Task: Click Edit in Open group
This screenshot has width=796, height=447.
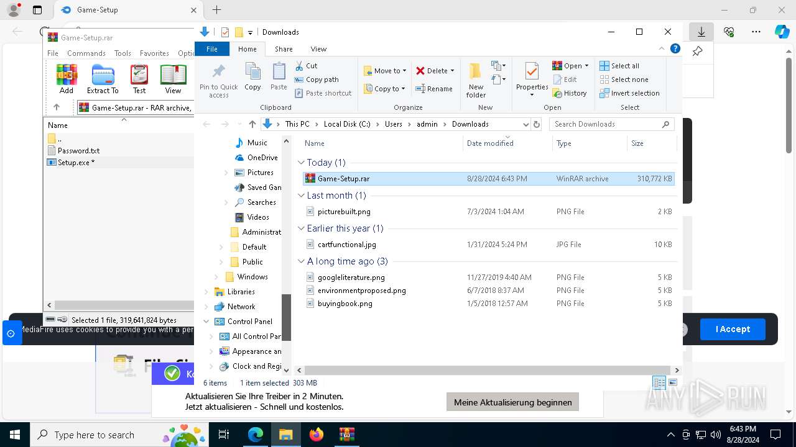Action: pyautogui.click(x=565, y=79)
